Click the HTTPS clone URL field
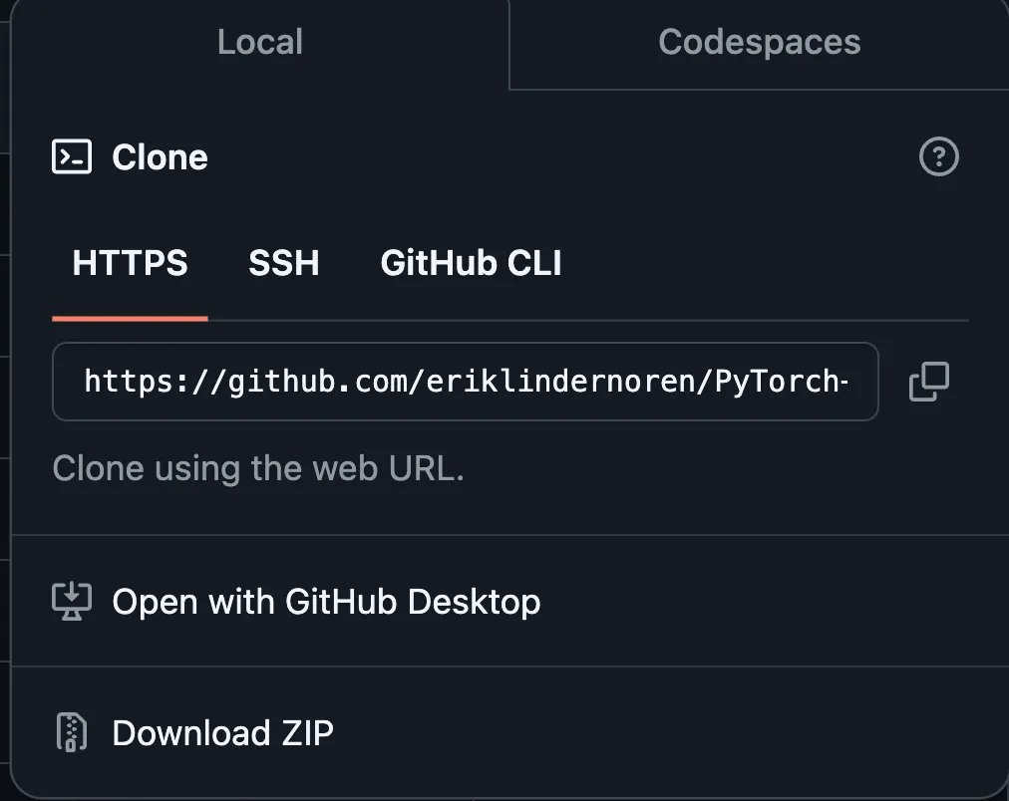1009x801 pixels. (466, 382)
